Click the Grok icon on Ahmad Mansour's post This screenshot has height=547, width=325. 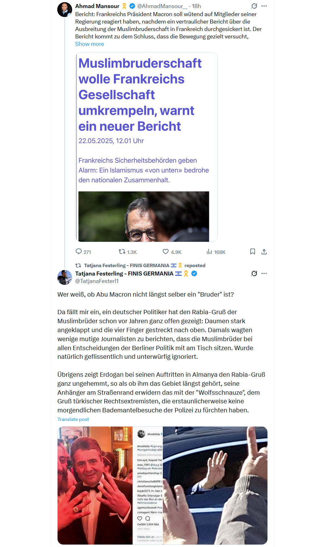254,6
